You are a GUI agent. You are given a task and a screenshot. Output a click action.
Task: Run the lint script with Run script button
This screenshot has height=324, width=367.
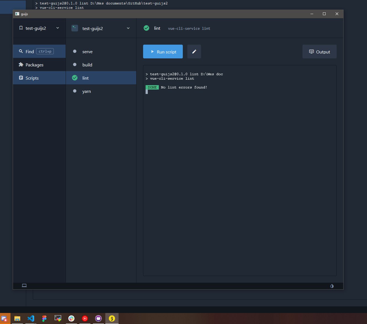click(x=163, y=52)
